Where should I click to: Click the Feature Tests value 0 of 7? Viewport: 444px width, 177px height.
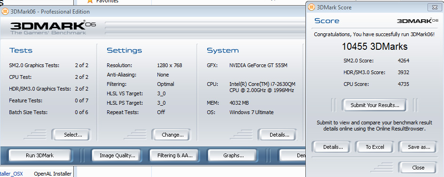[82, 100]
